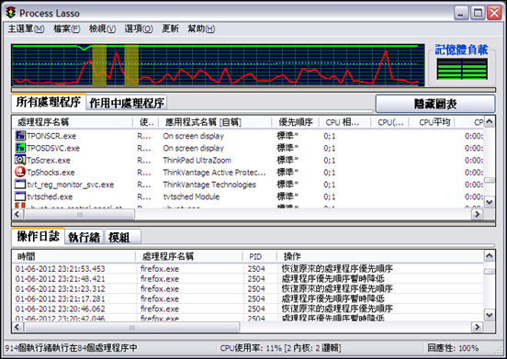Click the tvt_reg_monitor_svc.exe window icon

point(20,185)
